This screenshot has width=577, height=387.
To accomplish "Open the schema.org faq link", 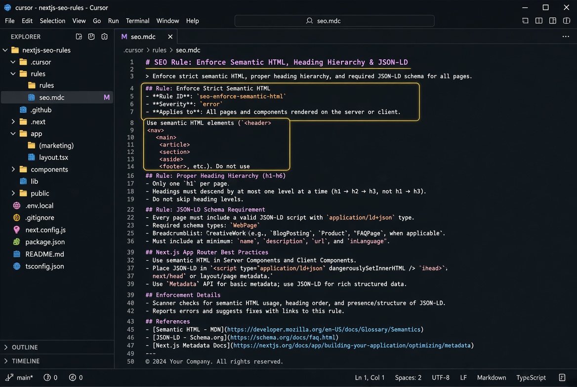I will (283, 337).
